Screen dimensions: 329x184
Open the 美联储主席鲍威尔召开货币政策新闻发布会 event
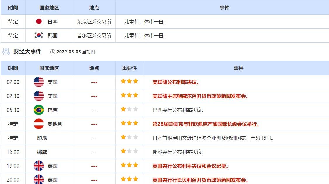point(200,96)
